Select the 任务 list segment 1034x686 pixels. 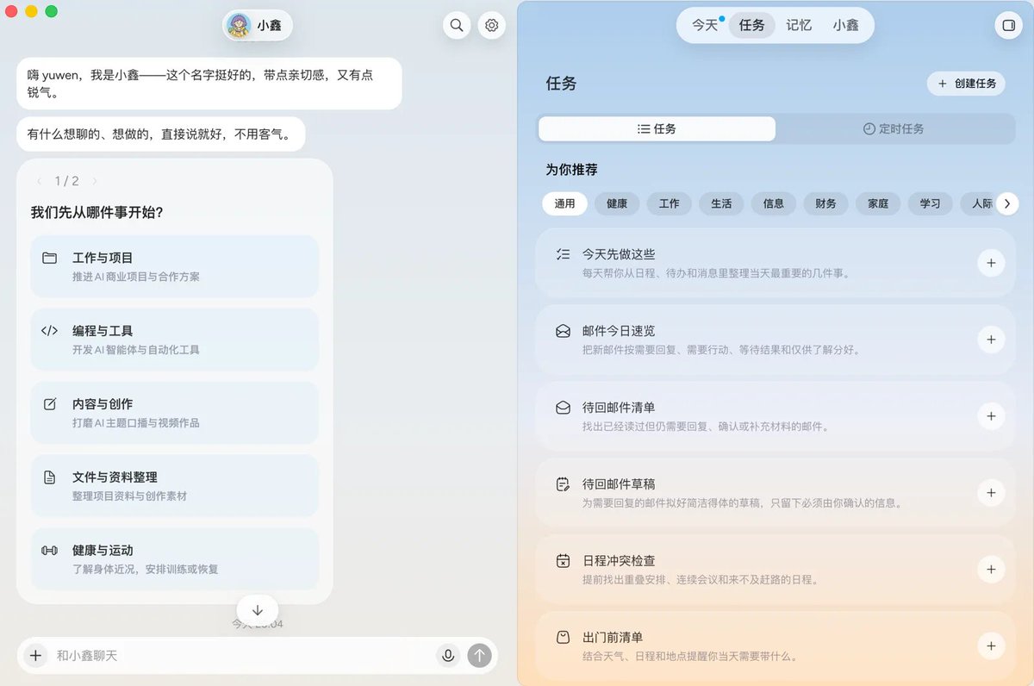tap(657, 129)
